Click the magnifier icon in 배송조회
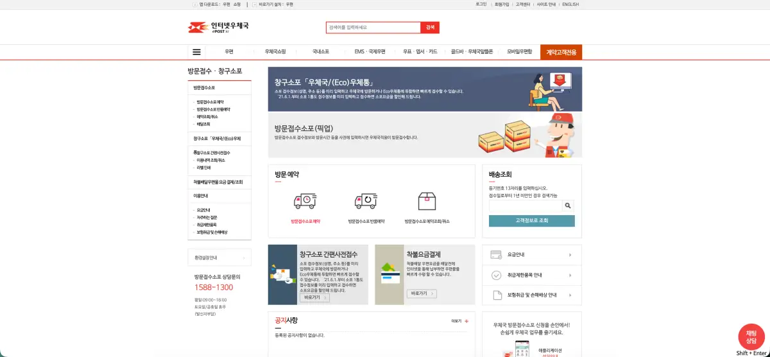The image size is (770, 357). [568, 206]
